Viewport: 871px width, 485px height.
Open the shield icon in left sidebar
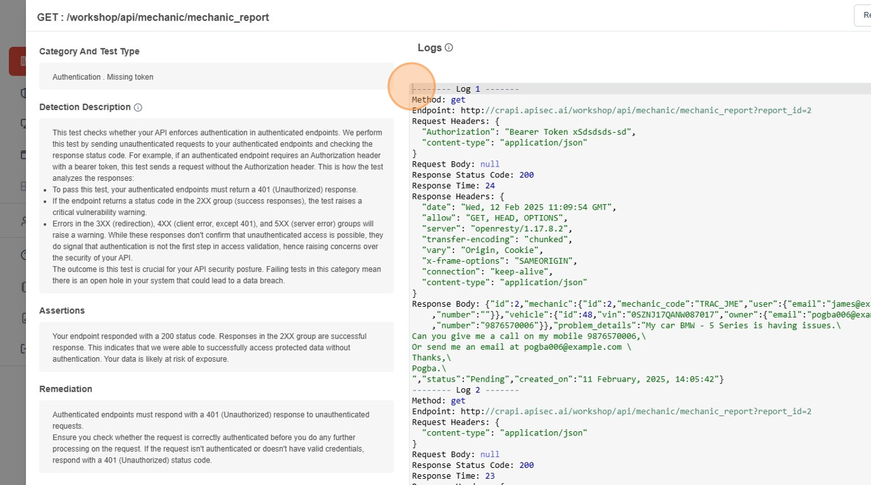pos(22,93)
